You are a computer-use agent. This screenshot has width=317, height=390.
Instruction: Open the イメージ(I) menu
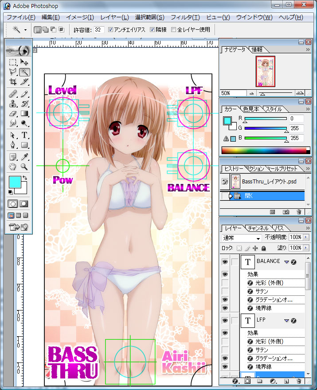coord(80,17)
